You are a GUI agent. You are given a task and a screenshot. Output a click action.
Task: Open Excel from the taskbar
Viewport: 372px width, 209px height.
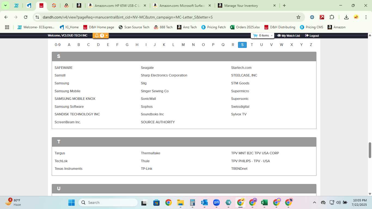[x=264, y=202]
